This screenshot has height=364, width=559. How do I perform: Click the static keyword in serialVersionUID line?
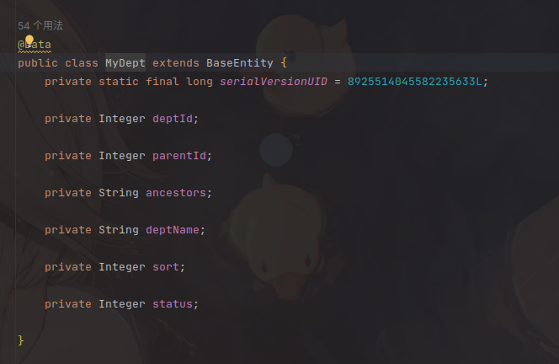pyautogui.click(x=119, y=82)
